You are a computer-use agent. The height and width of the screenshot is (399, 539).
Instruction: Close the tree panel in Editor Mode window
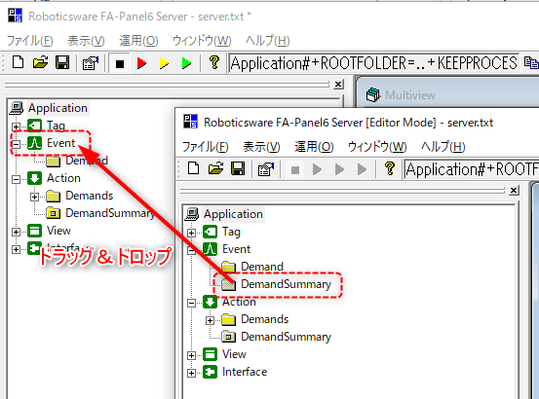click(514, 190)
